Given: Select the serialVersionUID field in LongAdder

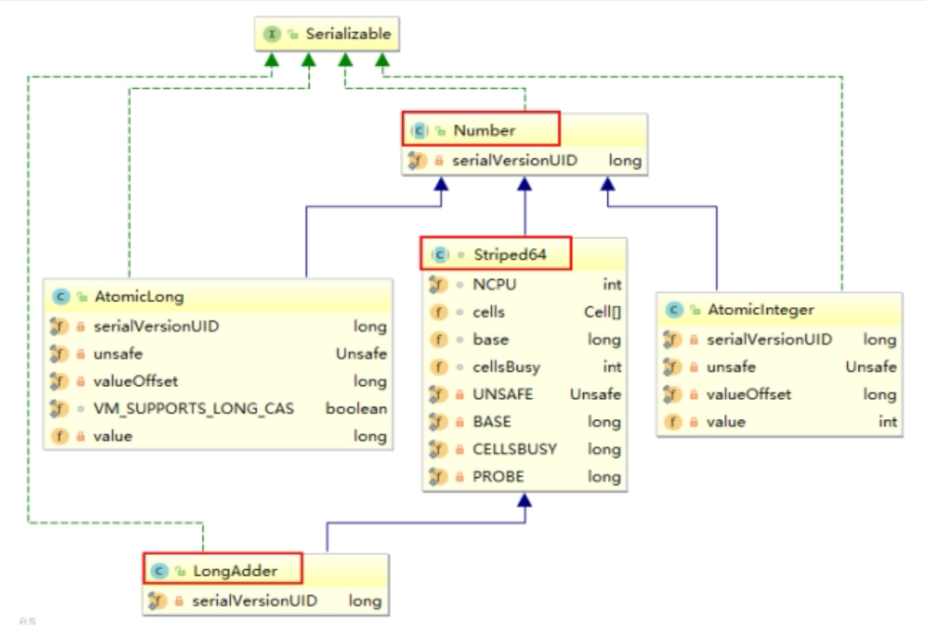Looking at the screenshot, I should coord(254,601).
